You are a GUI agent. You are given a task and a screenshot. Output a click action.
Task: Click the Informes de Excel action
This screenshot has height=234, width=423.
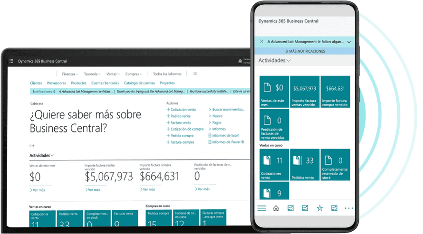(x=225, y=135)
